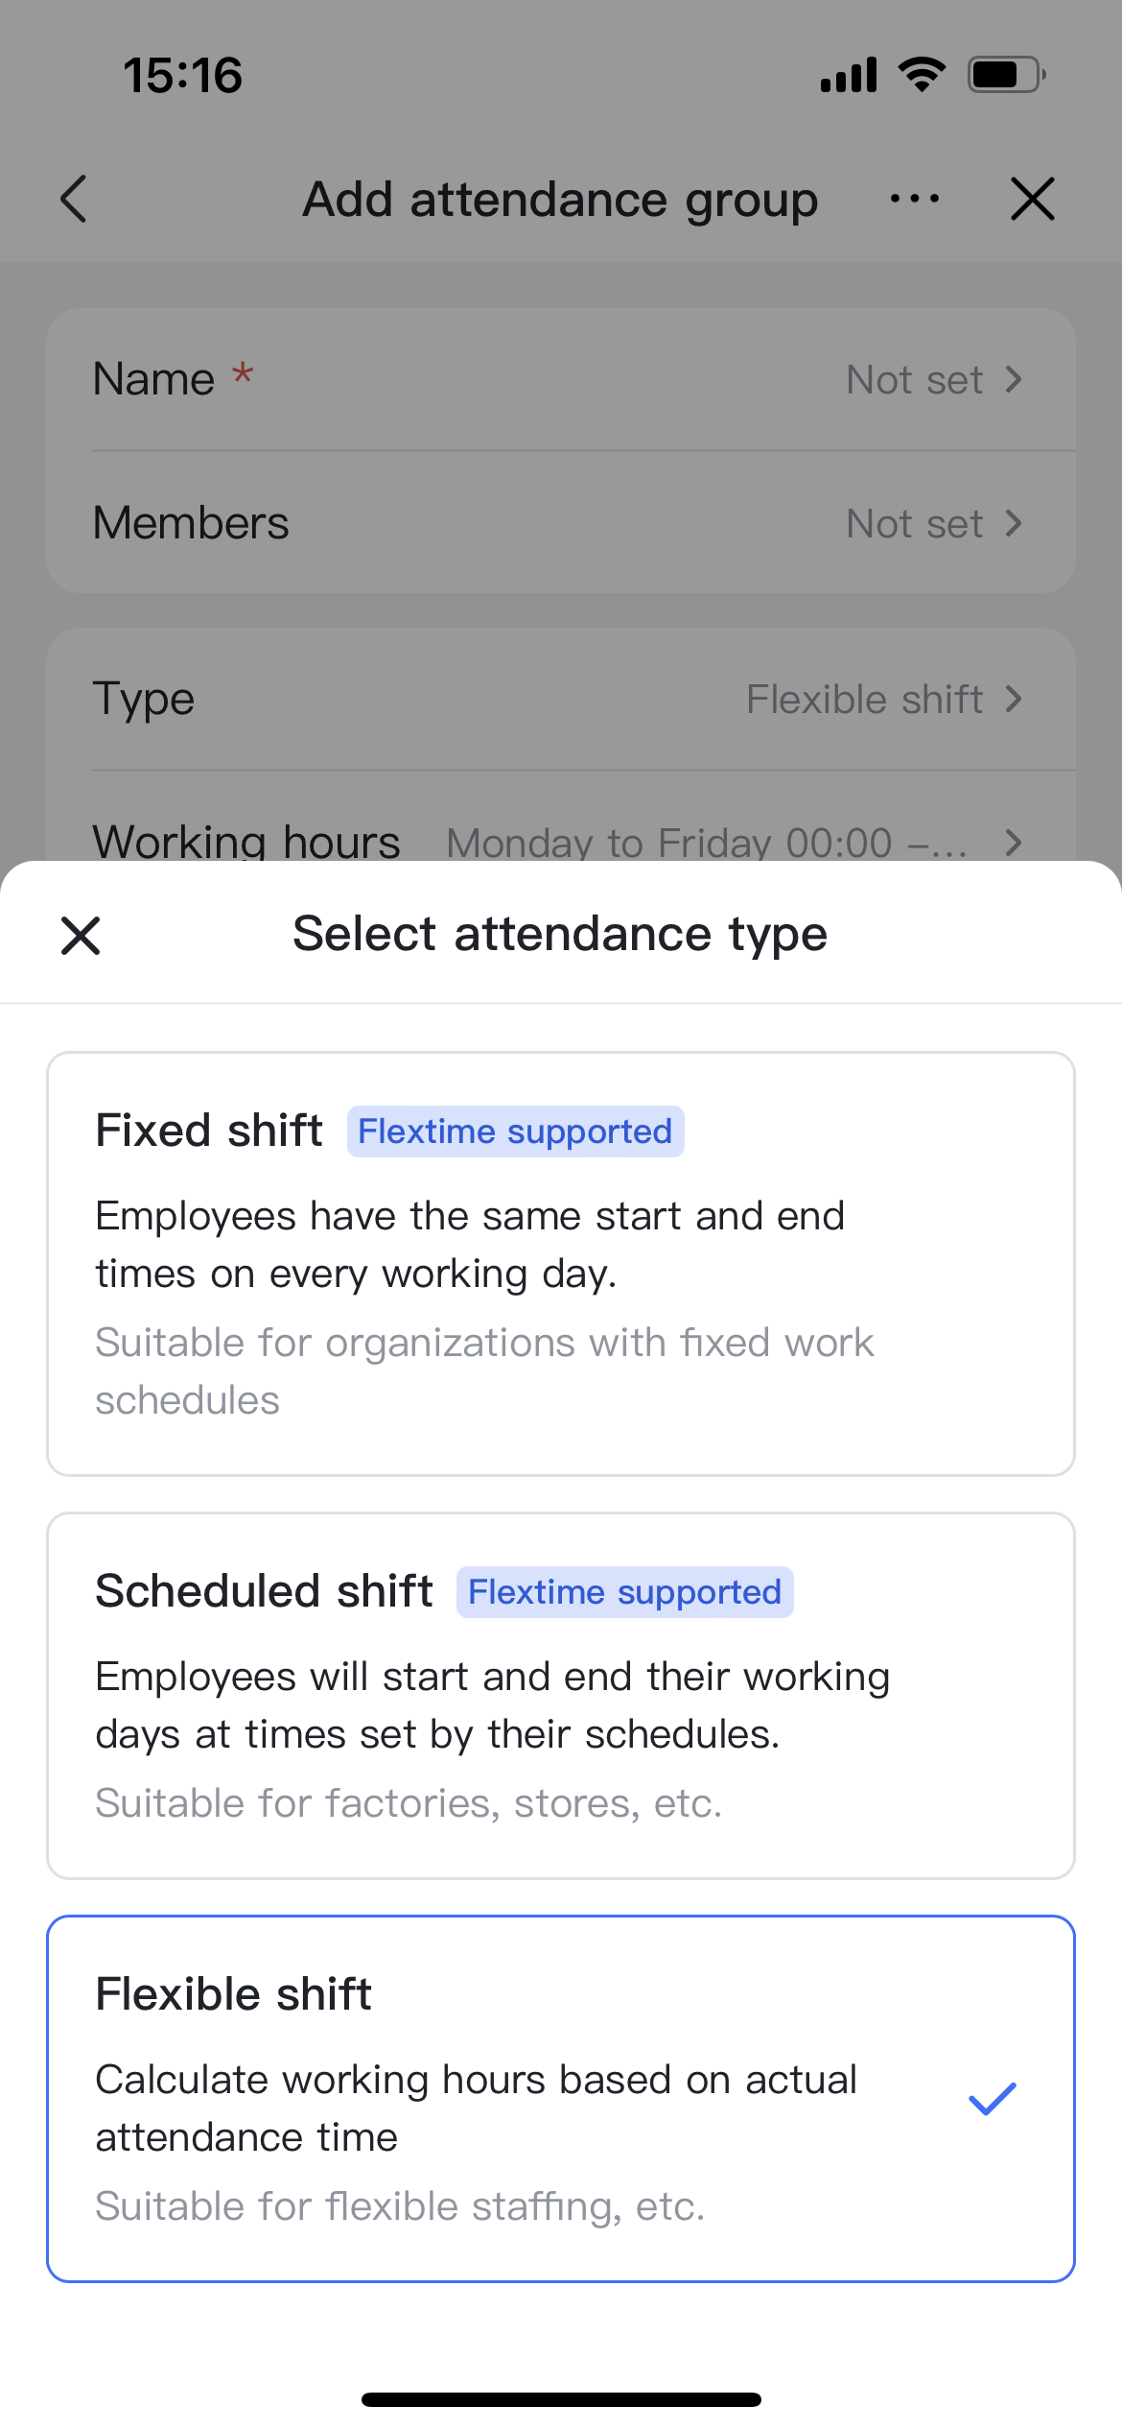1122x2430 pixels.
Task: Open the Type dropdown showing Flexible shift
Action: tap(882, 700)
